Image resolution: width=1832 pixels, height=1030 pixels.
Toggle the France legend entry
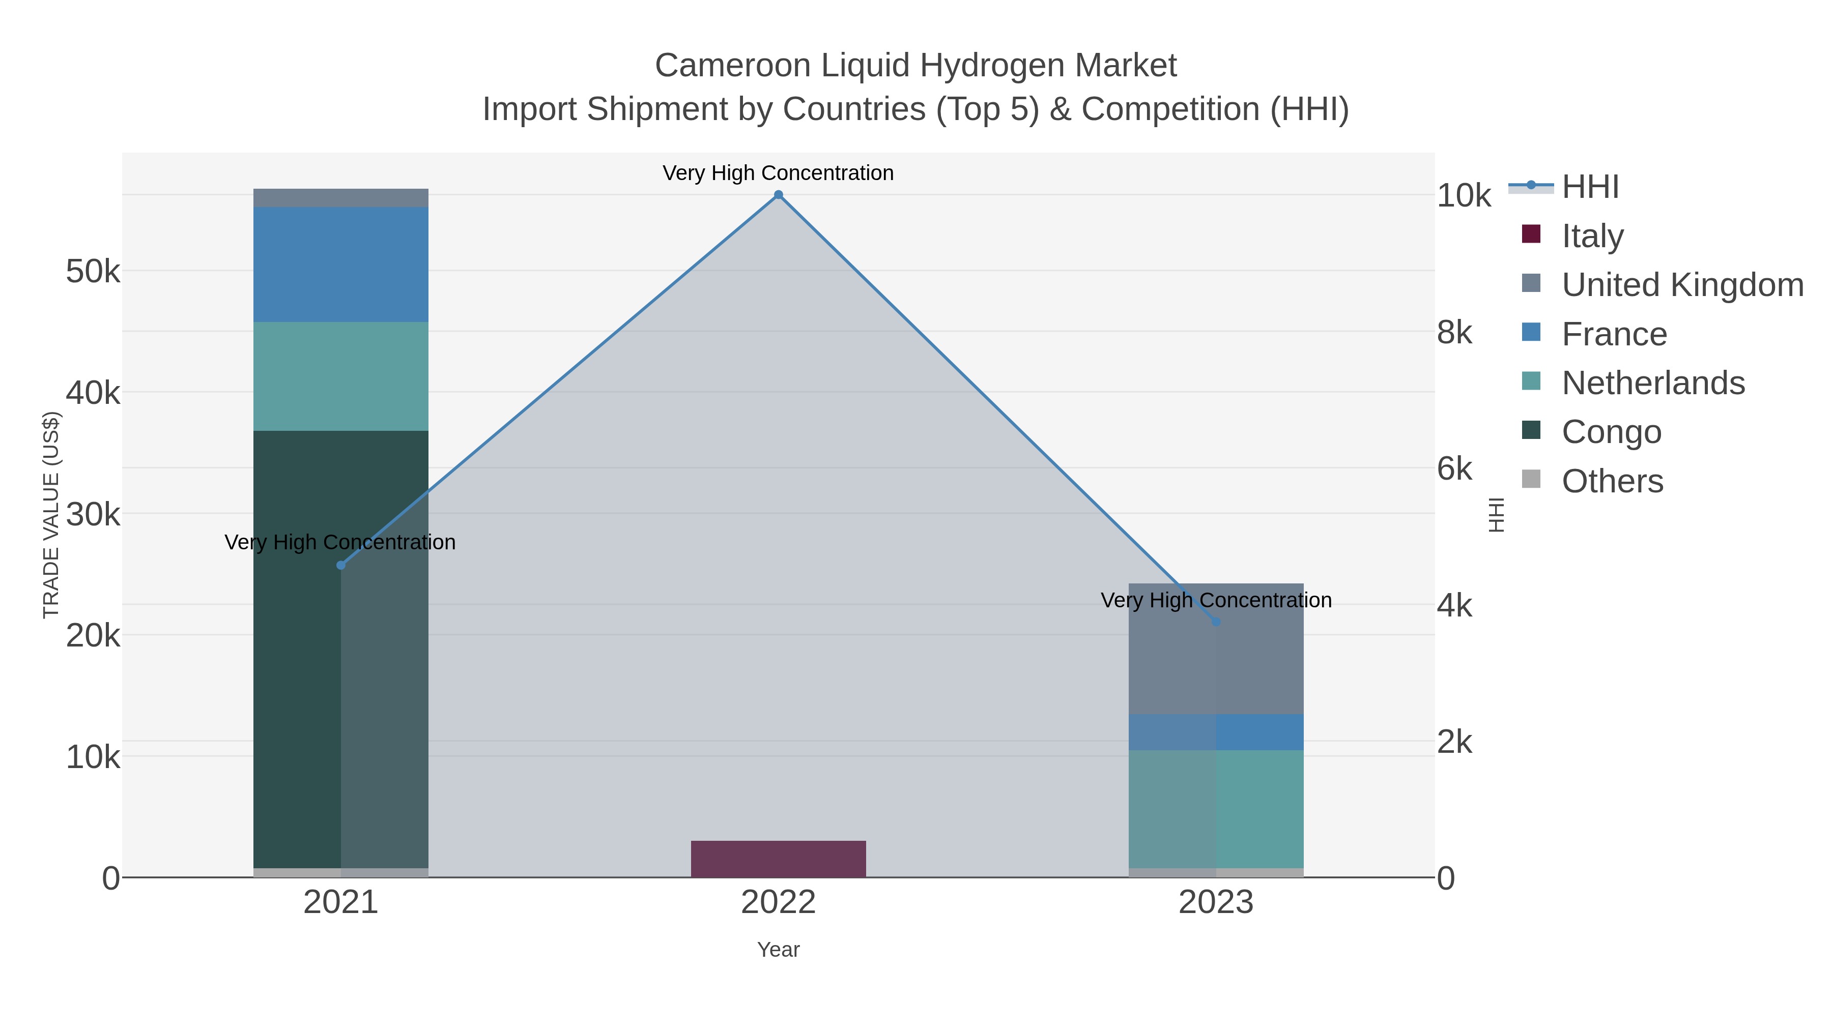click(x=1594, y=333)
